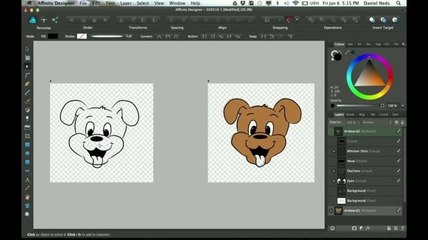This screenshot has height=240, width=428.
Task: Select the Artistic Text tool
Action: [x=27, y=179]
